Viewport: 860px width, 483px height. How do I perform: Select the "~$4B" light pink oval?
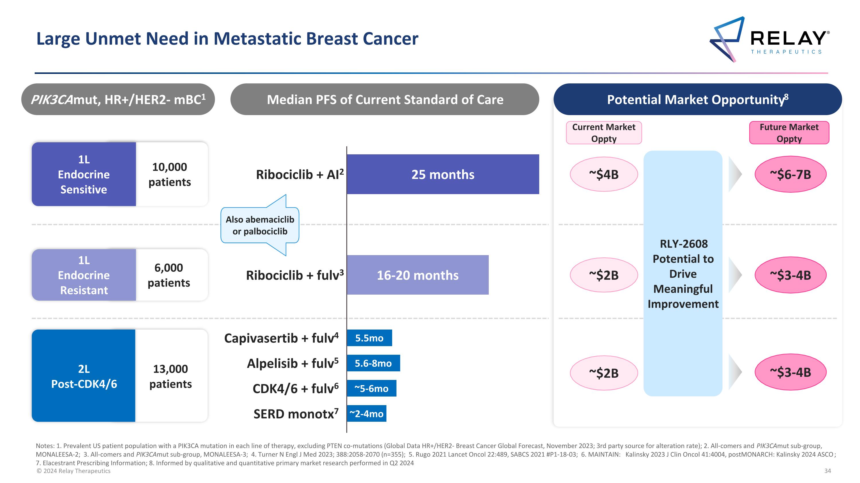coord(604,174)
